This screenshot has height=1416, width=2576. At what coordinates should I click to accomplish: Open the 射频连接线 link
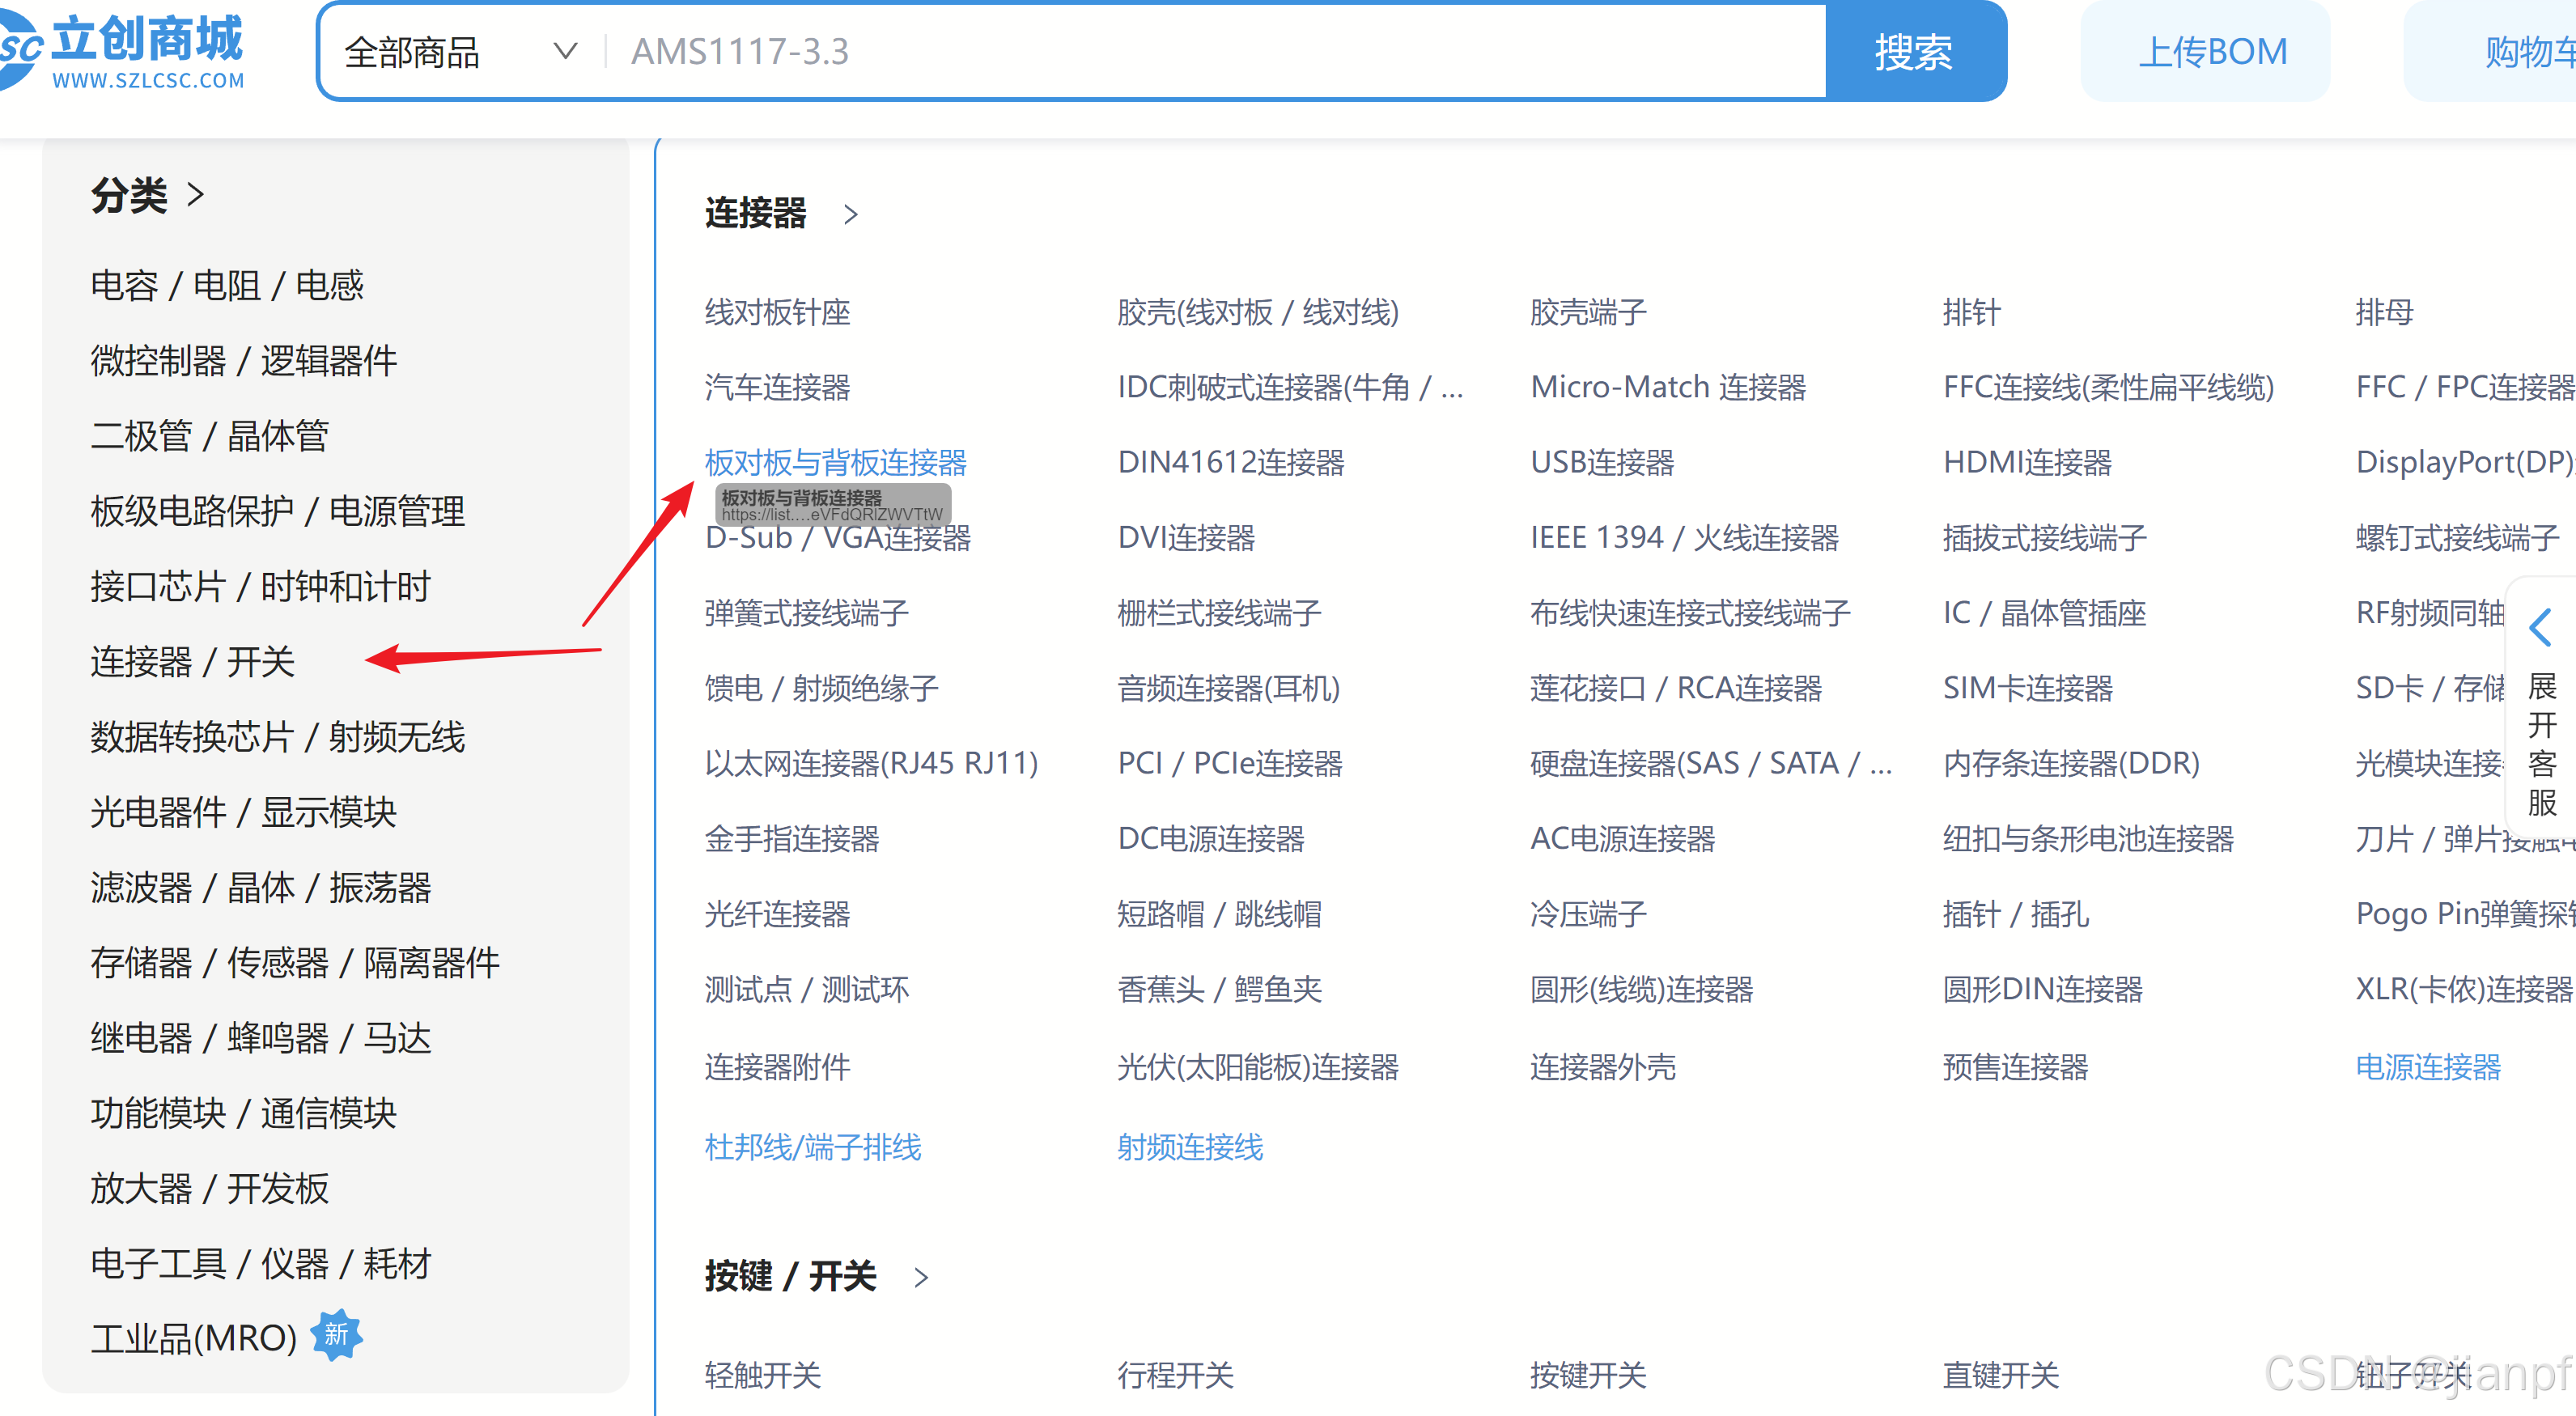(x=1189, y=1146)
